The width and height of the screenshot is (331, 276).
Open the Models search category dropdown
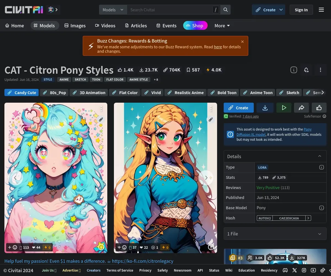(x=113, y=10)
